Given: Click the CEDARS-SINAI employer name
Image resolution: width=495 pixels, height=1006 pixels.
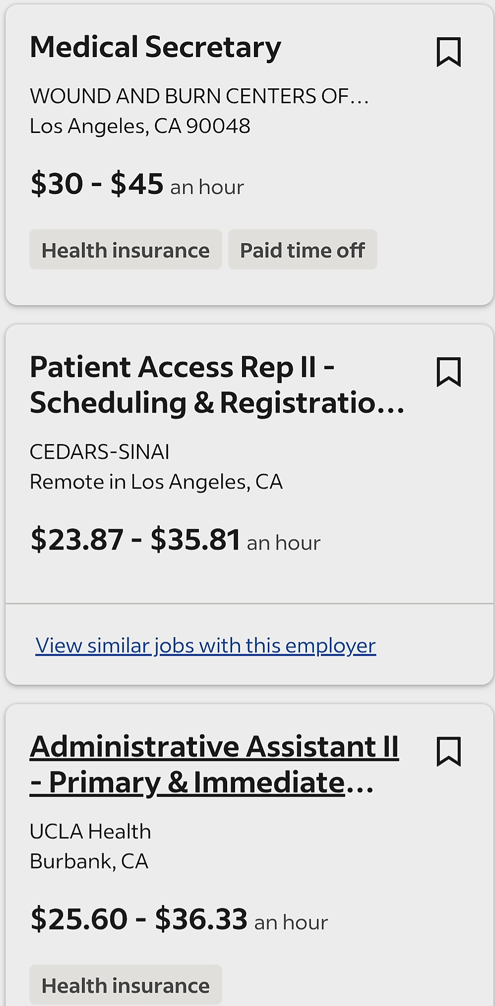Looking at the screenshot, I should point(100,452).
